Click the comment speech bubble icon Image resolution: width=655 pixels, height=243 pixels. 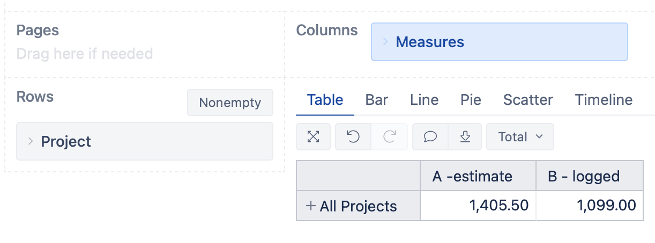tap(430, 137)
